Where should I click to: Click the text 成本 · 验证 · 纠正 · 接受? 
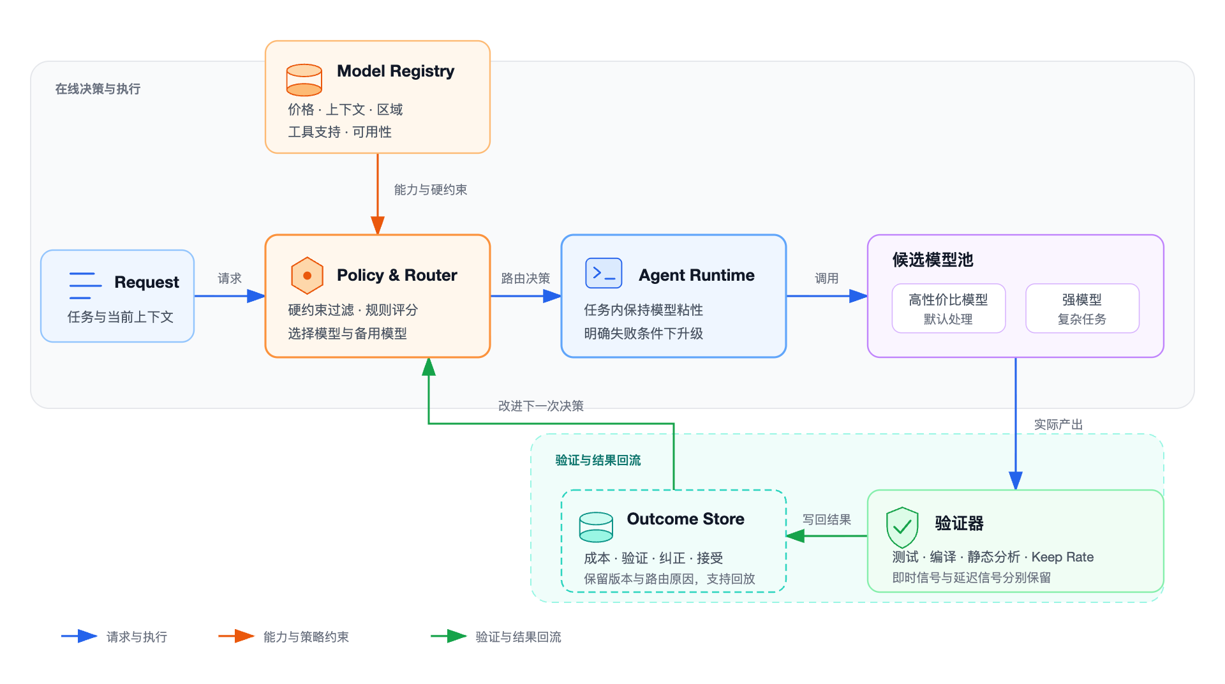point(653,558)
